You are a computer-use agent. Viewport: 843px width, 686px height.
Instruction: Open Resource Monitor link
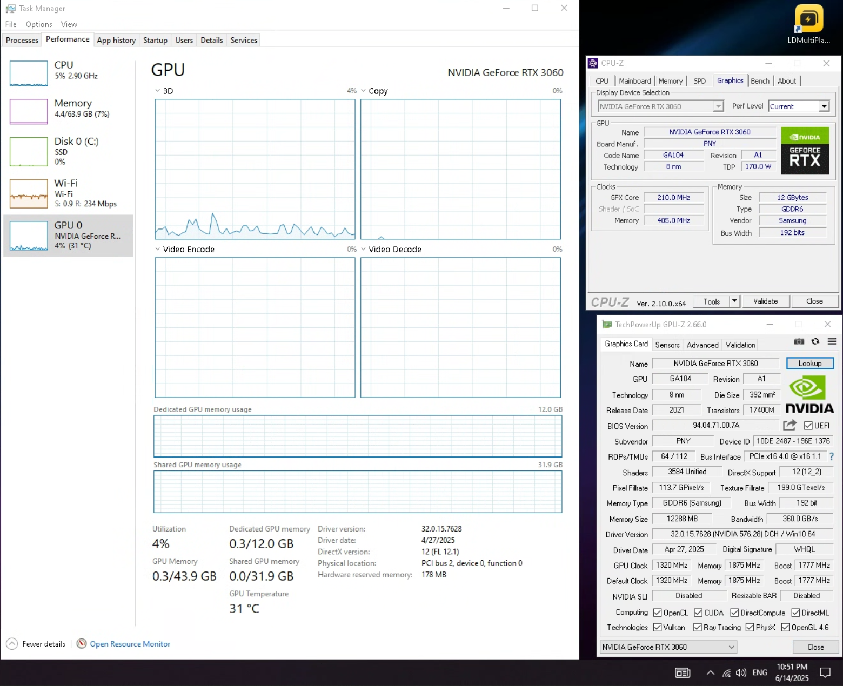pyautogui.click(x=130, y=644)
